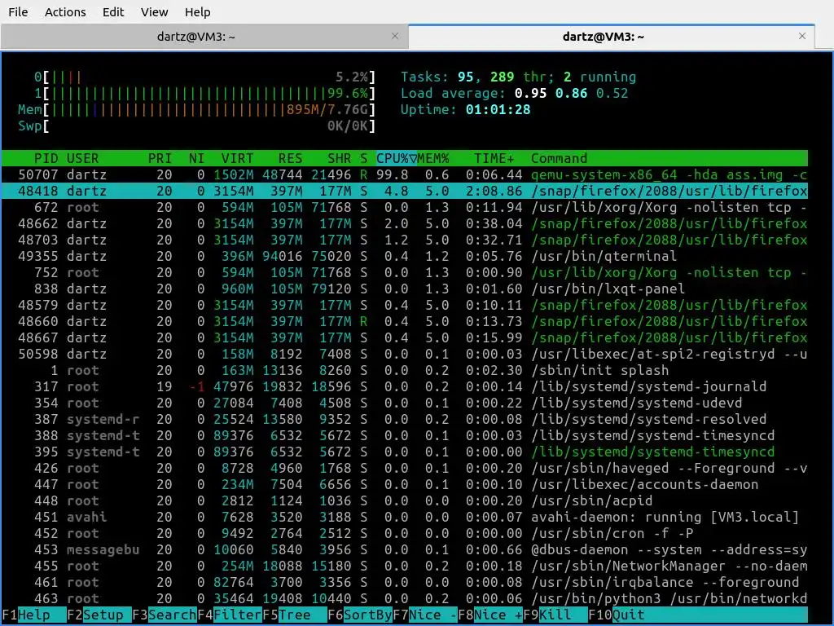This screenshot has width=834, height=626.
Task: Open the Edit menu
Action: click(x=112, y=11)
